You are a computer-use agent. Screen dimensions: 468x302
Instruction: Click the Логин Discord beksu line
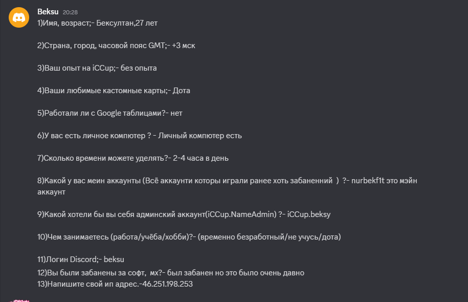[81, 260]
